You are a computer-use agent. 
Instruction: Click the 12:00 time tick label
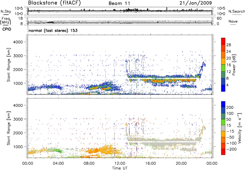tap(120, 164)
